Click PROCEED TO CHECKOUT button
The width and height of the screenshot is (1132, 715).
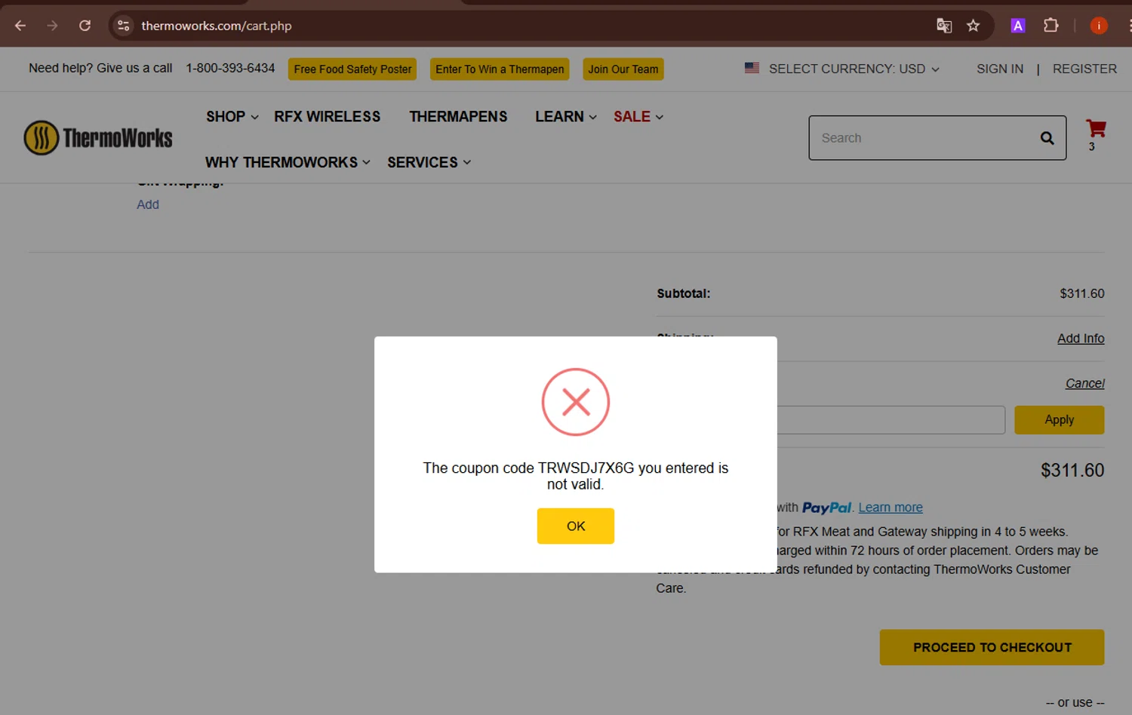coord(992,647)
